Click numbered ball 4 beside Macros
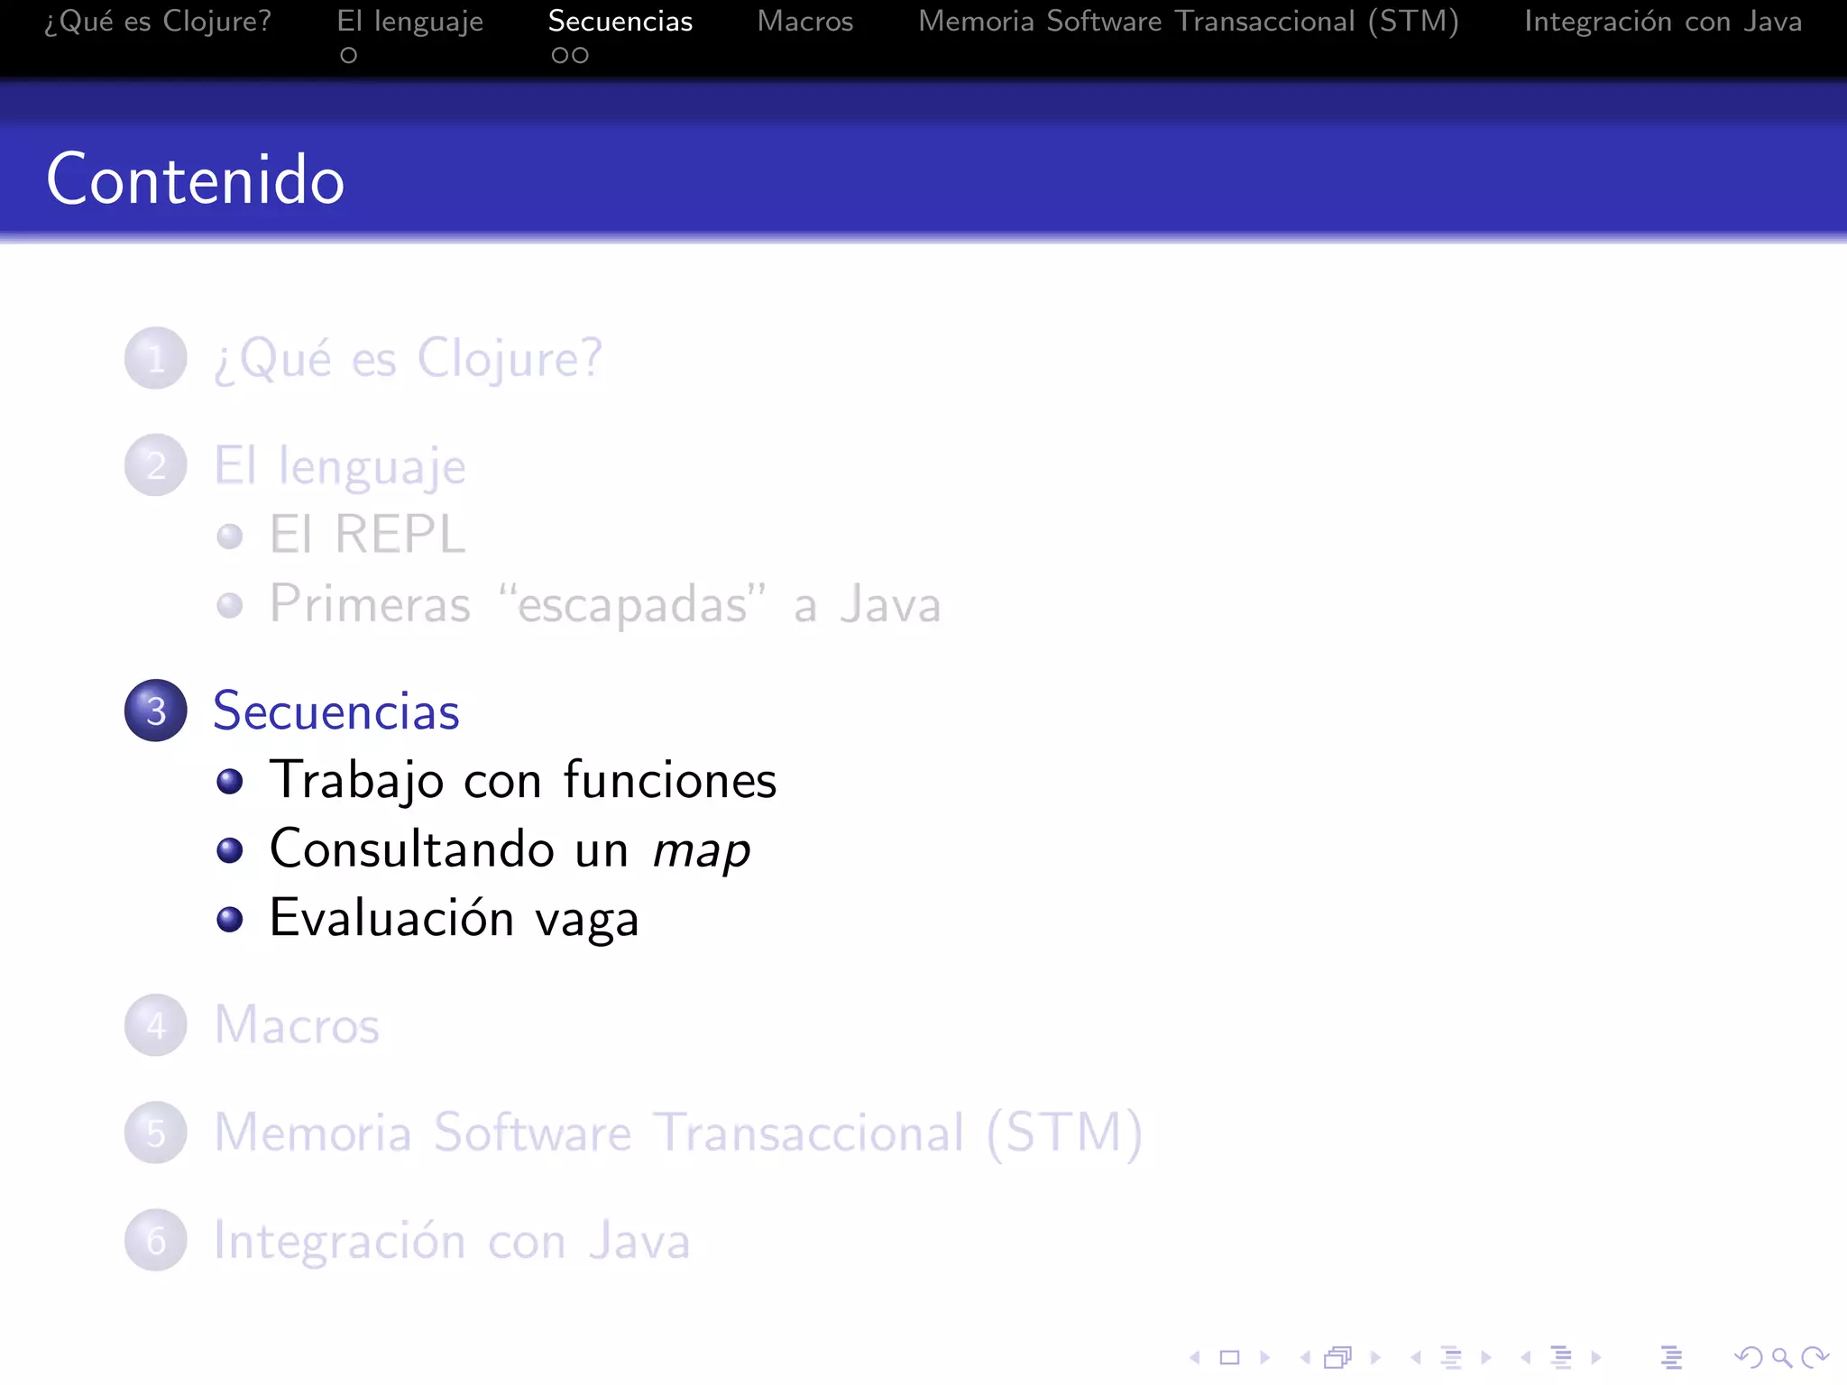 [156, 1025]
